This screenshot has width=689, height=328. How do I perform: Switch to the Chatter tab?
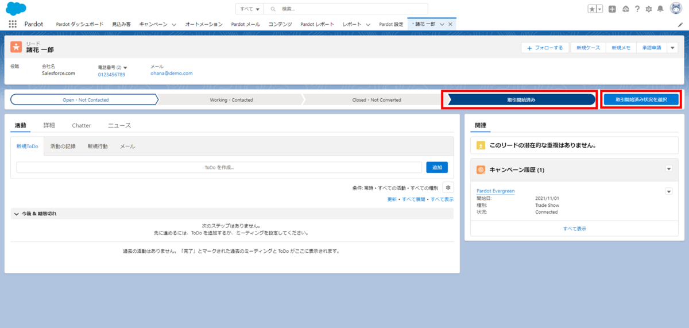[x=82, y=125]
